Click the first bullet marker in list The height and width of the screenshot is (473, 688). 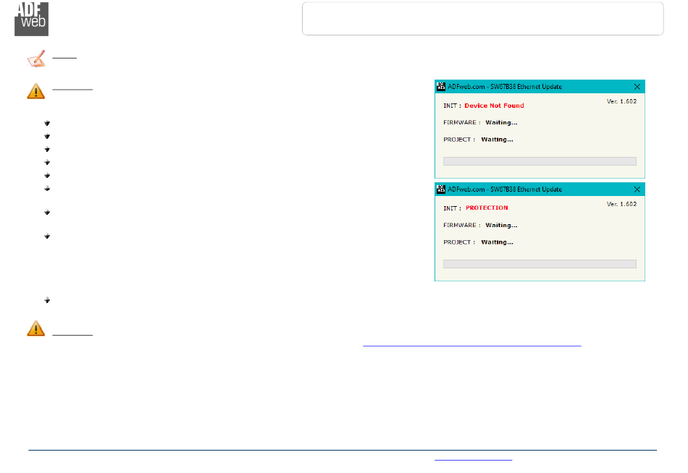pyautogui.click(x=47, y=123)
